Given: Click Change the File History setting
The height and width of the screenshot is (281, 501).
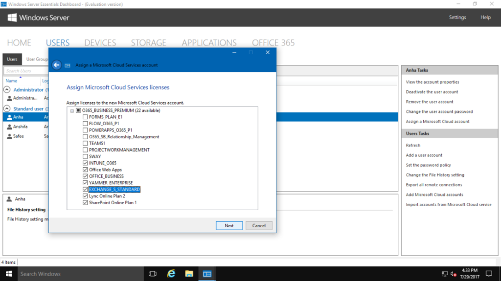Looking at the screenshot, I should click(435, 175).
